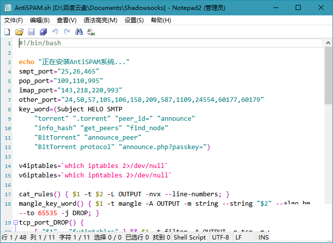Redo with the toolbar arrow icon
This screenshot has width=333, height=243.
tap(67, 32)
